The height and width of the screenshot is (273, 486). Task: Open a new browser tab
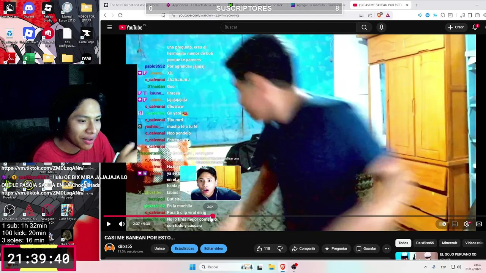click(x=417, y=5)
